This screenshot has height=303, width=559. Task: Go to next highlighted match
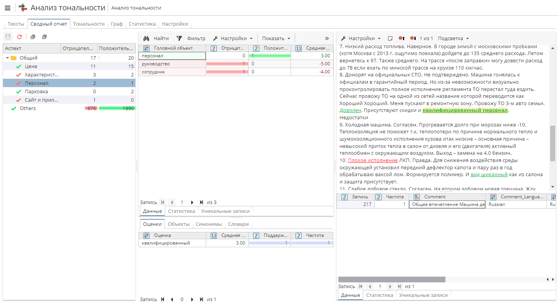[x=413, y=38]
